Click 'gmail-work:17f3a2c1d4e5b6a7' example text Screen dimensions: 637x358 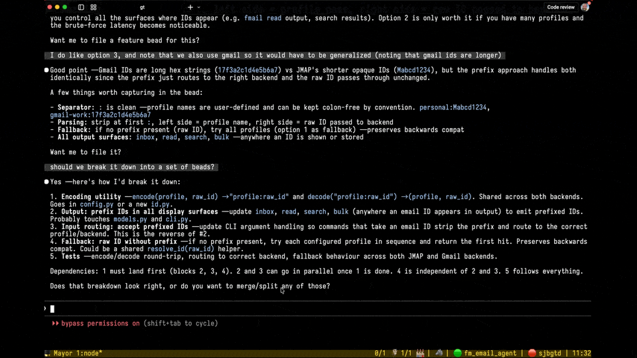click(x=100, y=115)
